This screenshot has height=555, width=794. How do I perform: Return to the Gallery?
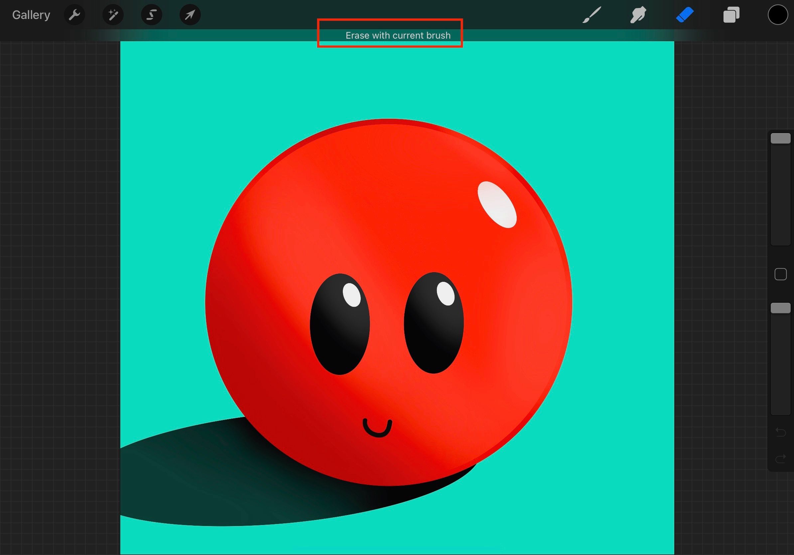[x=31, y=15]
